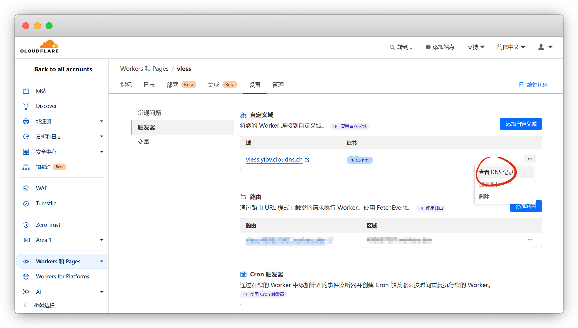Click the Turnstile sidebar icon

pos(26,203)
